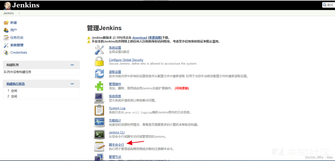
Task: Open the 构建执行状态 heading link
Action: (x=16, y=84)
